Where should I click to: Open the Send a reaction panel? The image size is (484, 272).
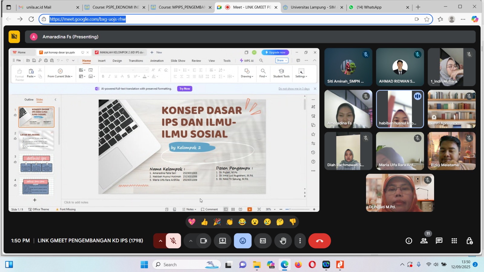(x=243, y=241)
